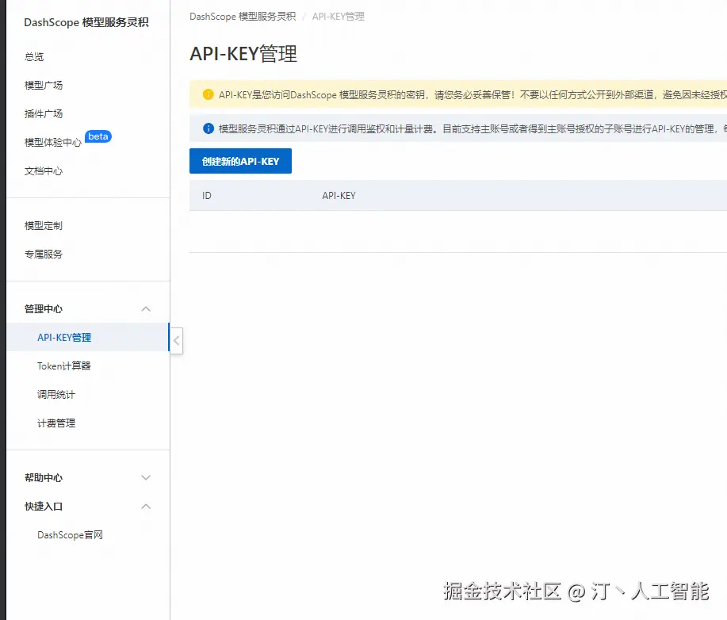Viewport: 727px width, 620px height.
Task: Click the ID column header
Action: [x=207, y=196]
